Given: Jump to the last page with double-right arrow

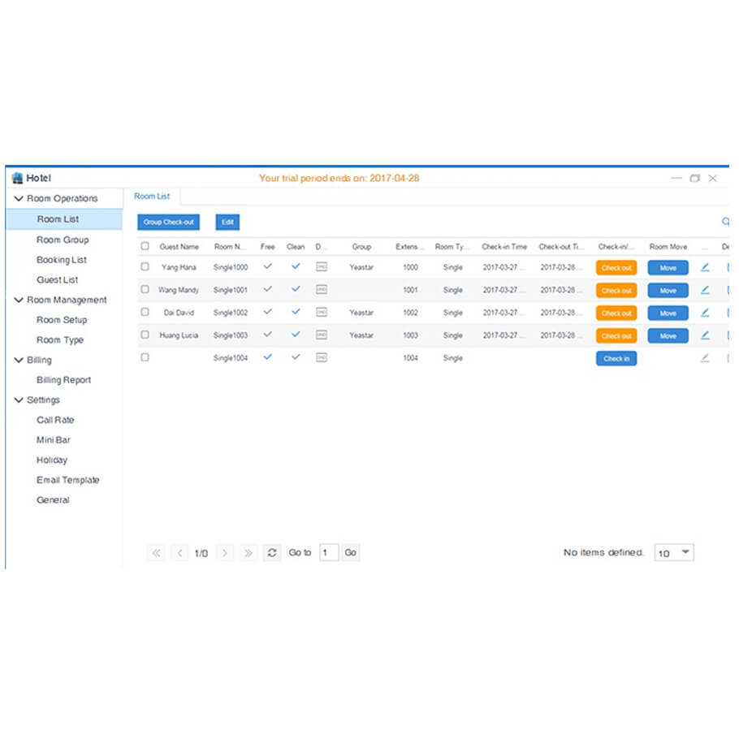Looking at the screenshot, I should pos(248,553).
